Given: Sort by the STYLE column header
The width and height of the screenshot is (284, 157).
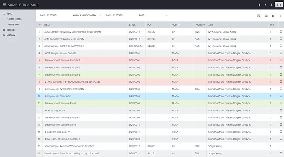Looking at the screenshot, I should click(132, 25).
